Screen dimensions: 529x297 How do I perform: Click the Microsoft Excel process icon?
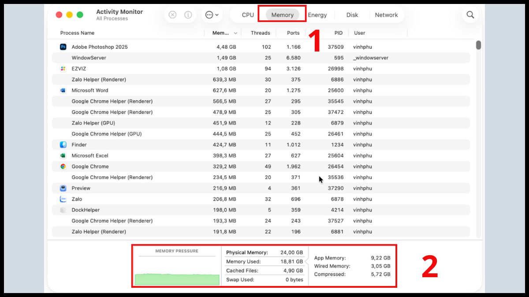(63, 156)
